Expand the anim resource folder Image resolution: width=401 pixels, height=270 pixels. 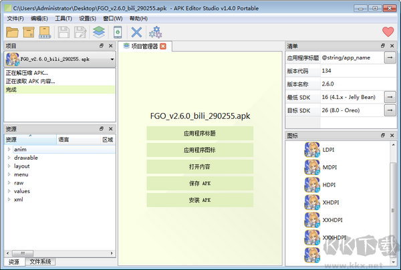pyautogui.click(x=9, y=149)
